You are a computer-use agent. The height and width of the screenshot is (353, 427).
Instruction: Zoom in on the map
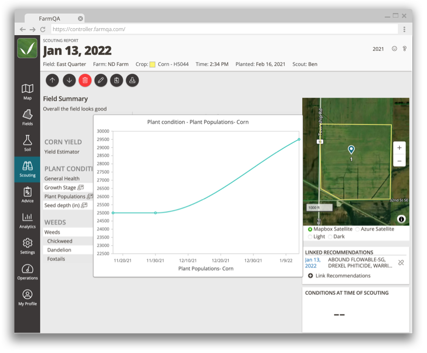[x=399, y=148]
